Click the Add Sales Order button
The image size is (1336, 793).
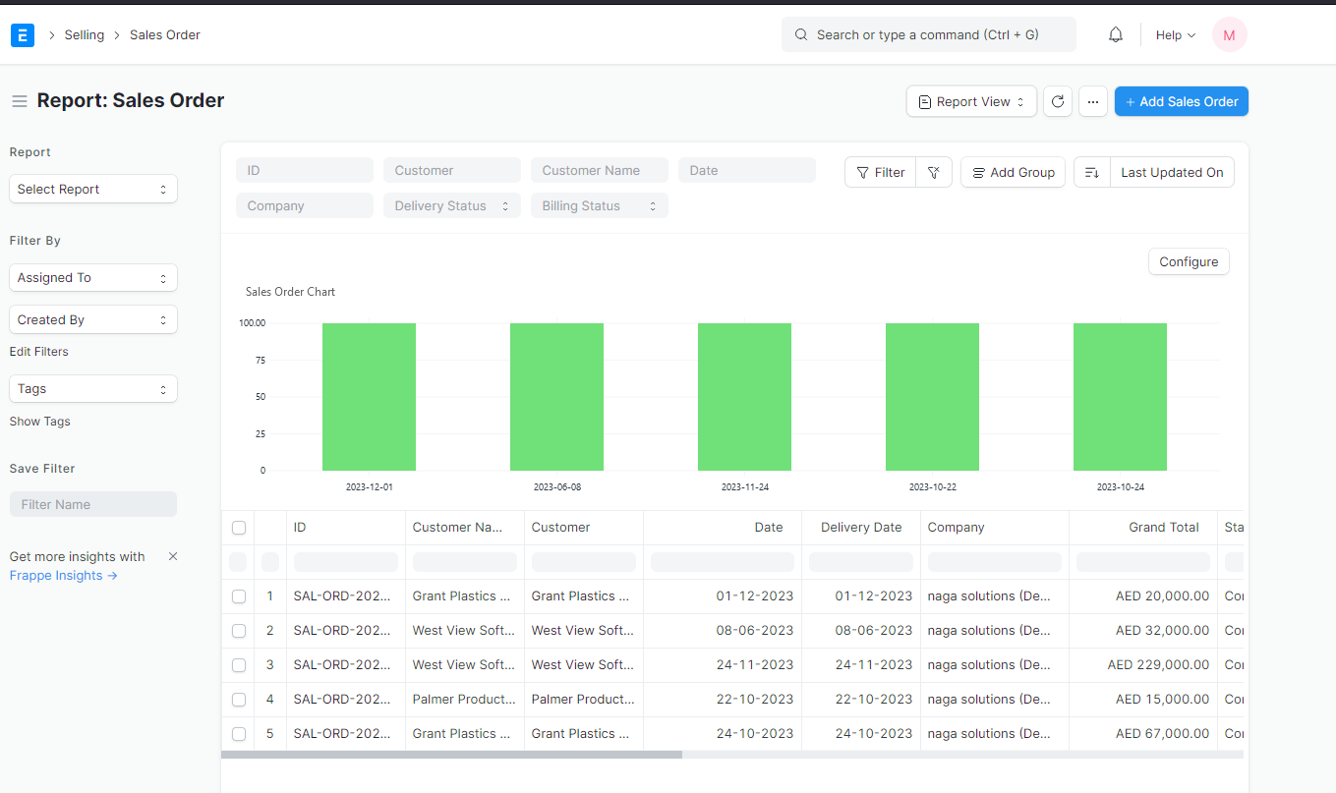tap(1181, 101)
